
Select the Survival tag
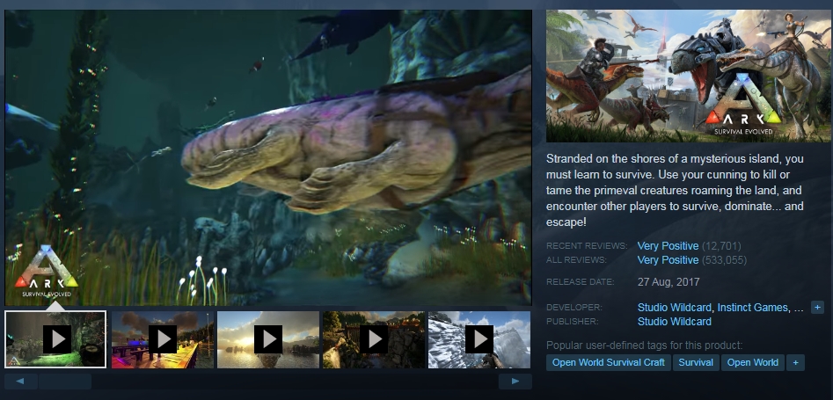pos(696,363)
